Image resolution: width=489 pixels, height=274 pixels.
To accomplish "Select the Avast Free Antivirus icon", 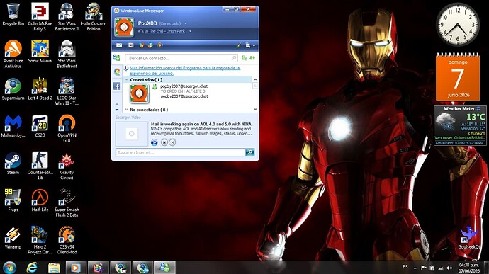I will tap(13, 54).
